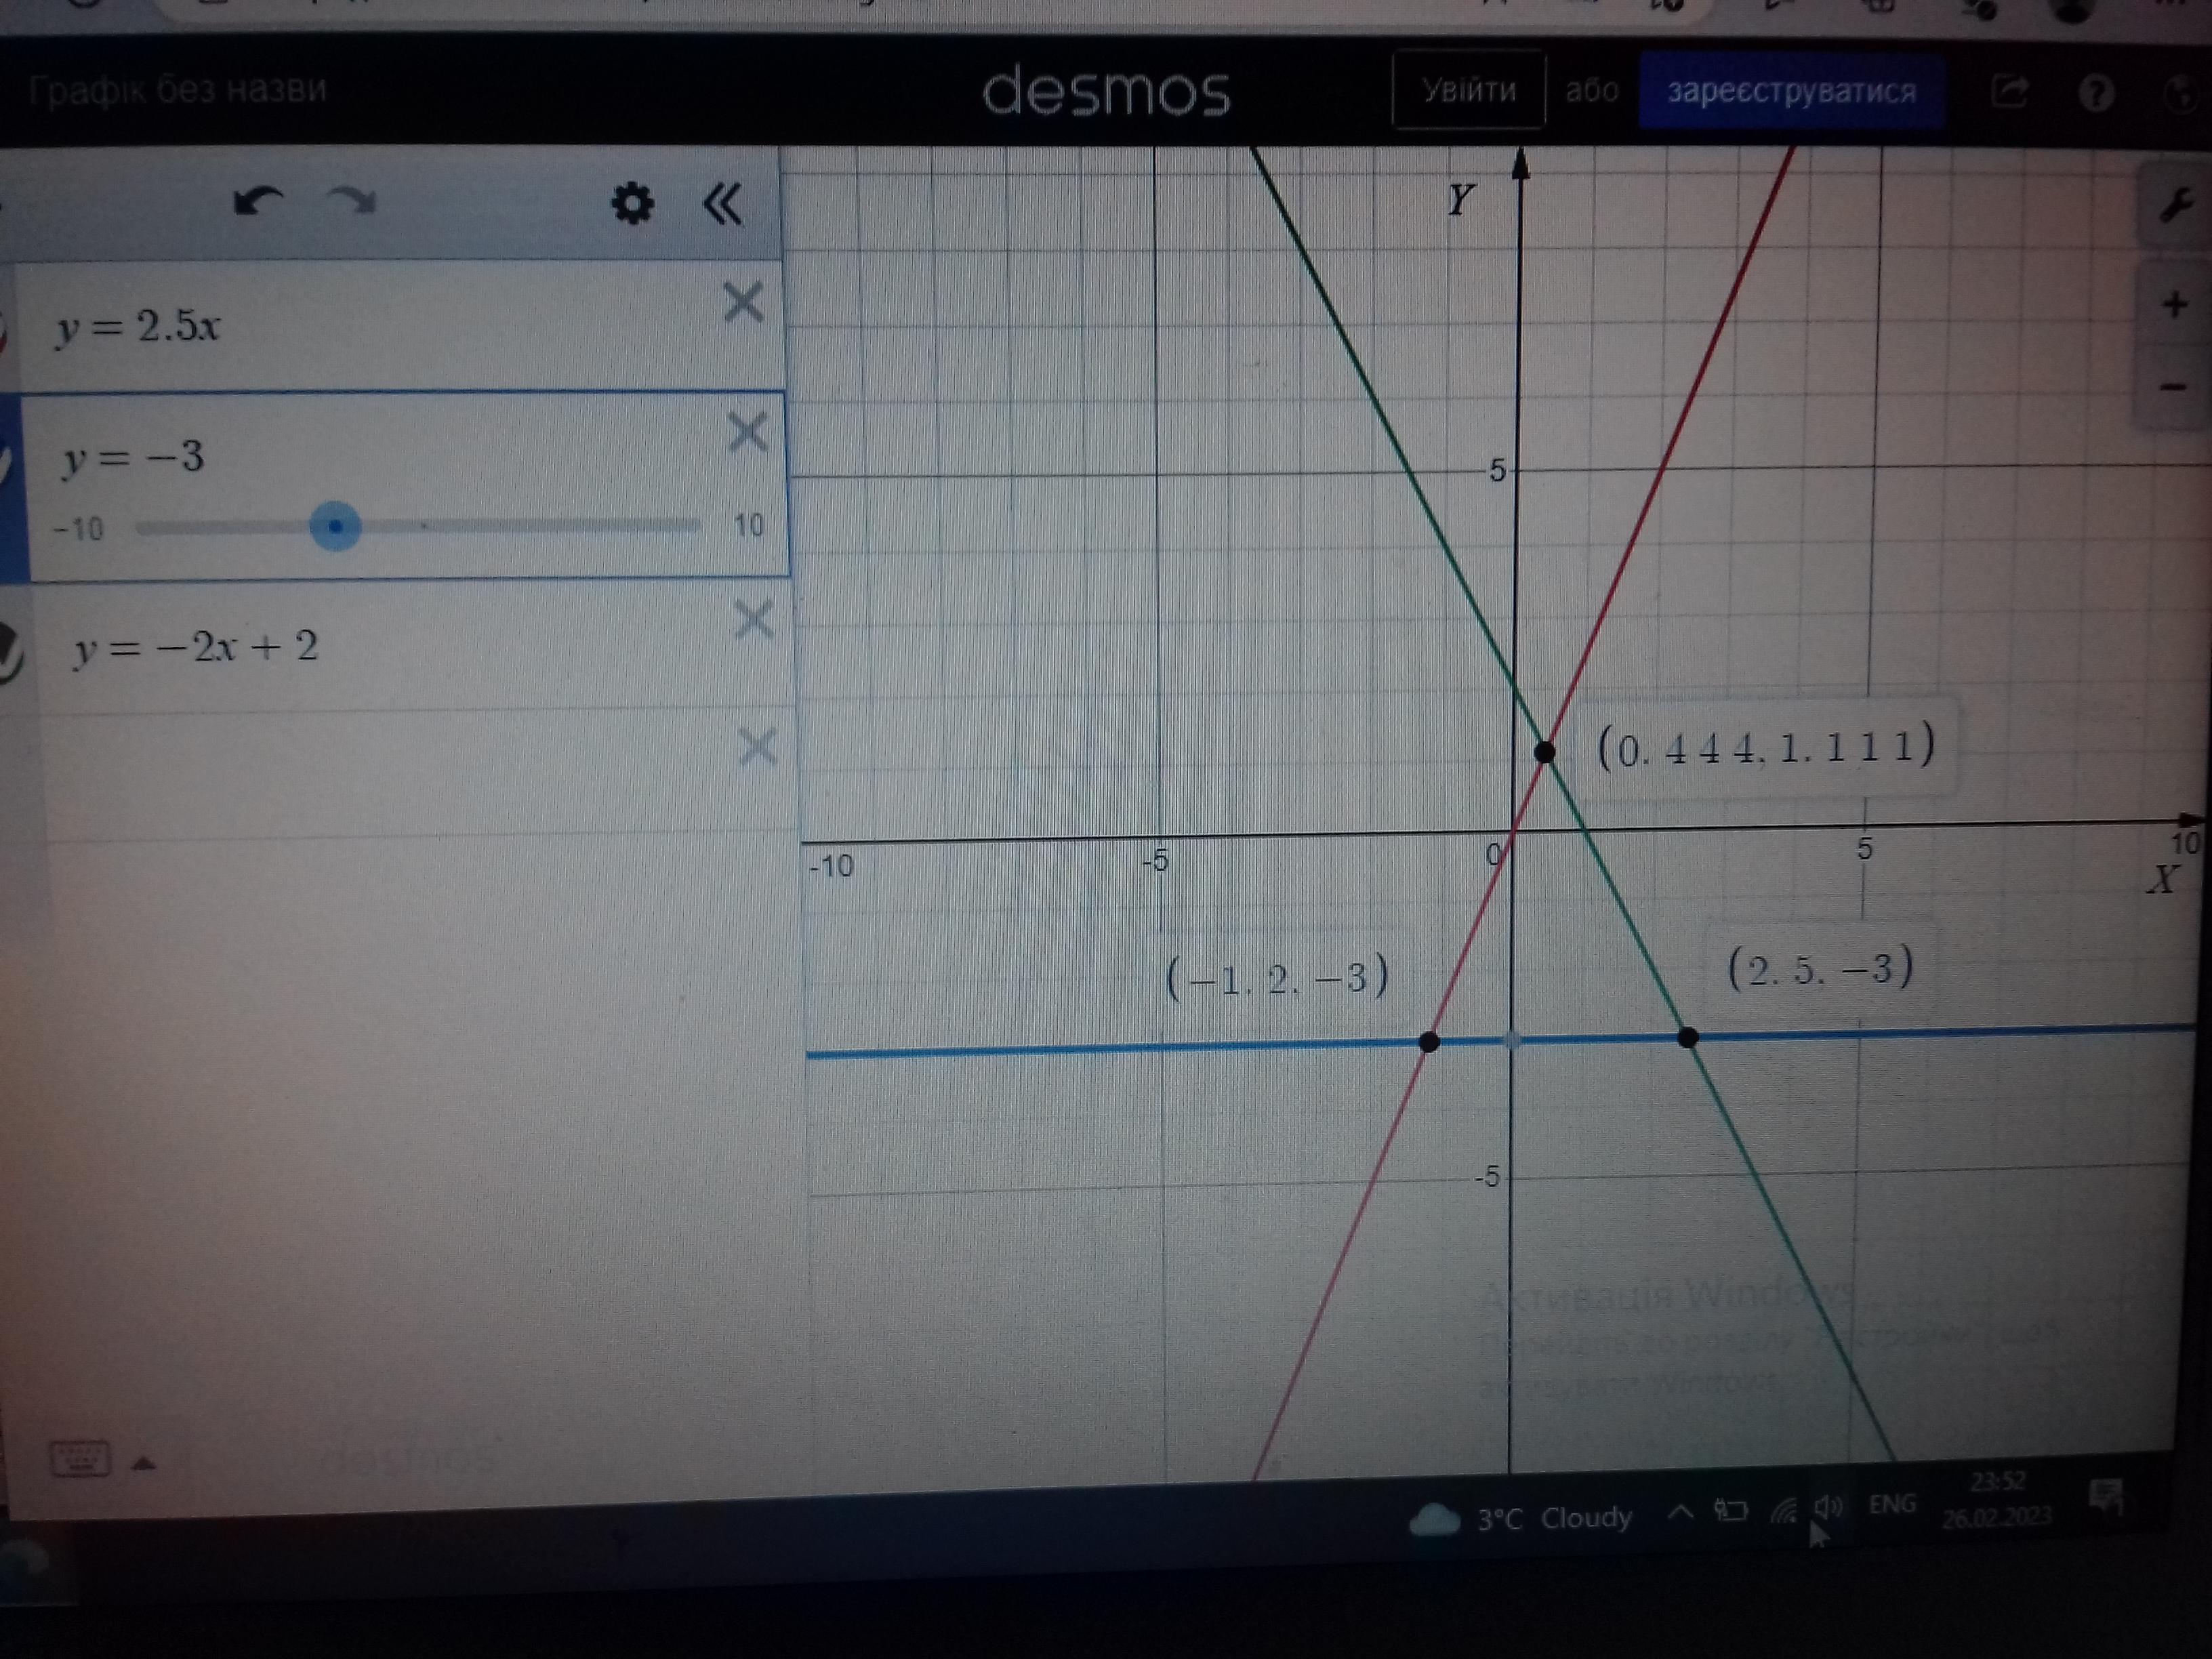Open the notification center icon
This screenshot has width=2212, height=1659.
click(x=2107, y=1496)
